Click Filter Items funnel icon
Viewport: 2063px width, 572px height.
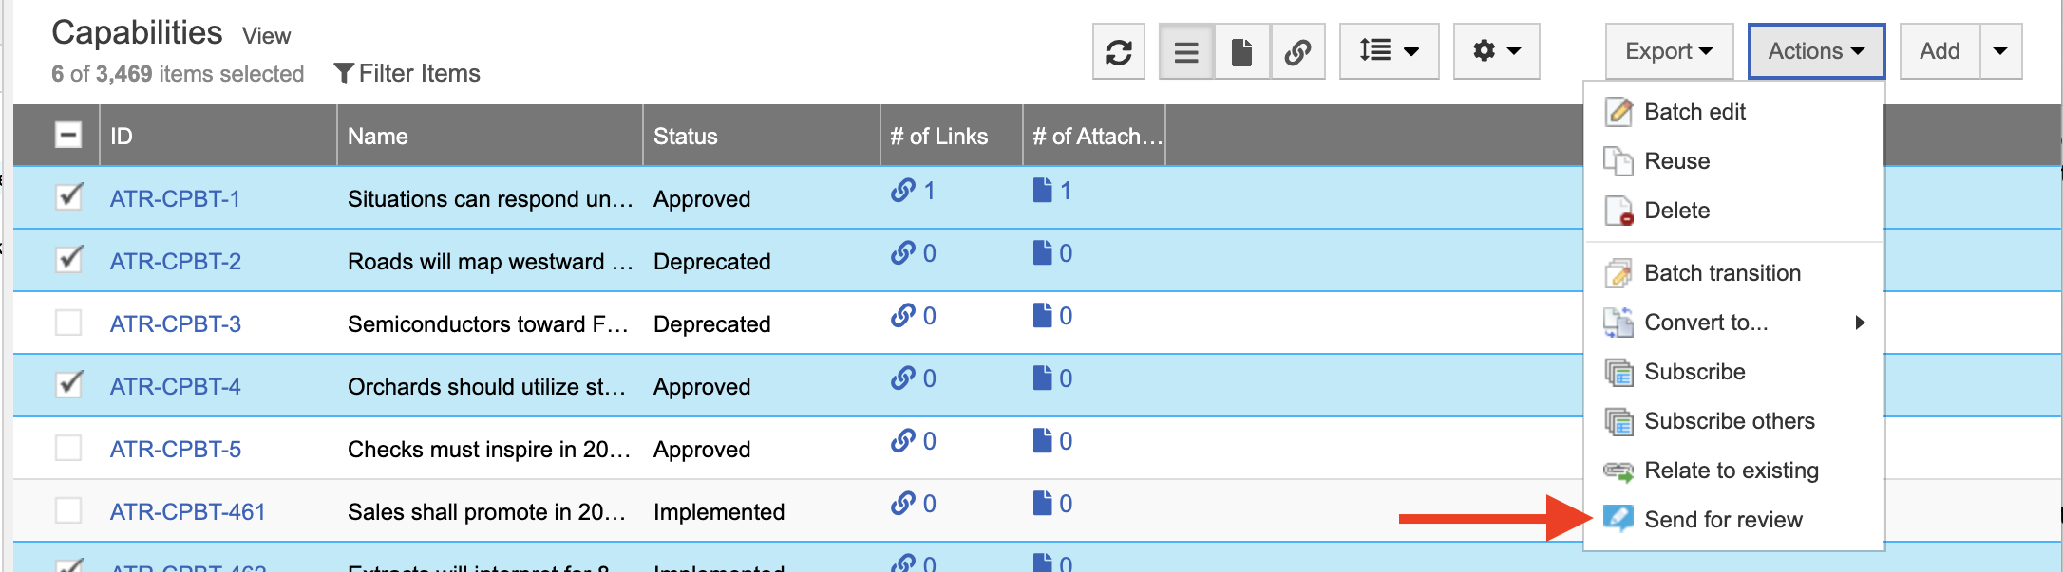click(x=344, y=73)
